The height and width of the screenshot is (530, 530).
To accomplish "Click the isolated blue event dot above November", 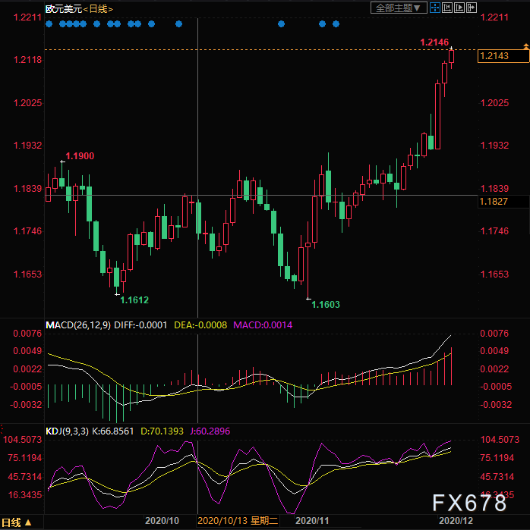I will coord(281,24).
